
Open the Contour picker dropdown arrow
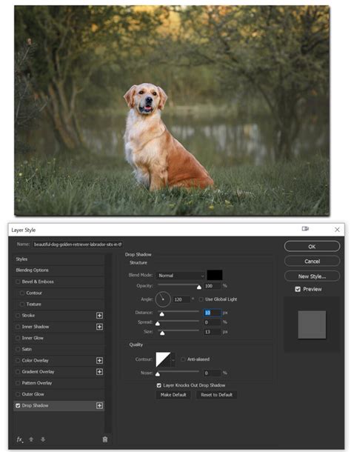tap(173, 360)
